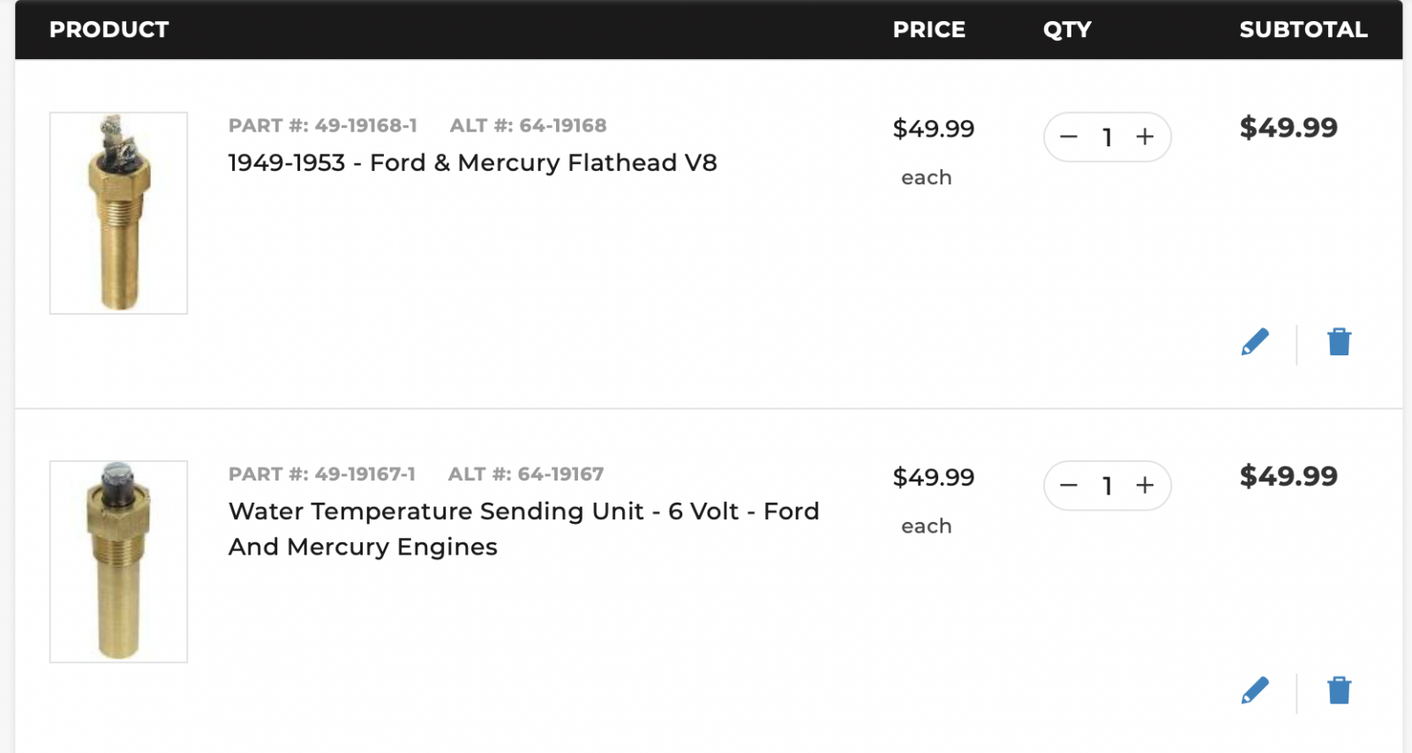Click the PRODUCT column header
1412x753 pixels.
[x=109, y=29]
